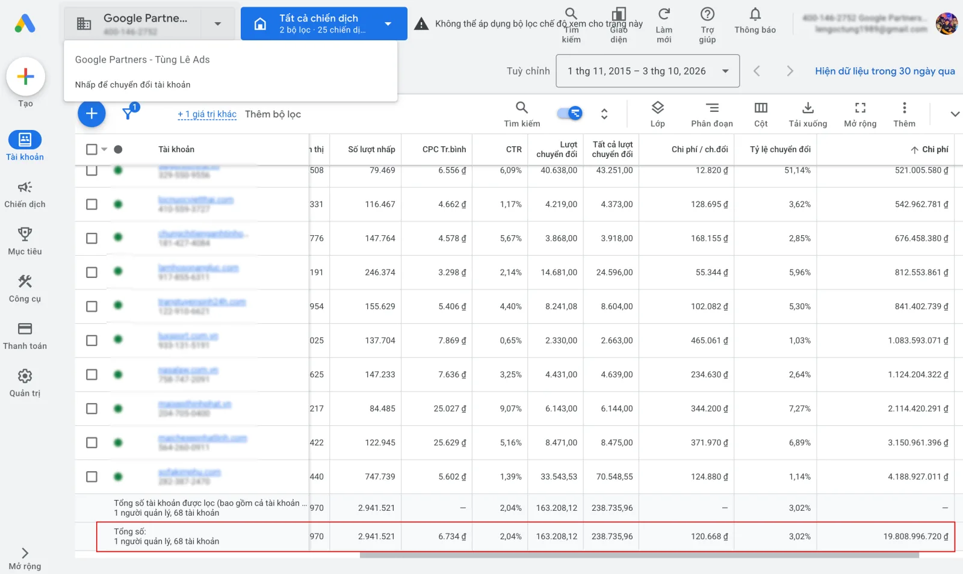Image resolution: width=963 pixels, height=574 pixels.
Task: Collapse the toolbar chevron at far right
Action: (955, 114)
